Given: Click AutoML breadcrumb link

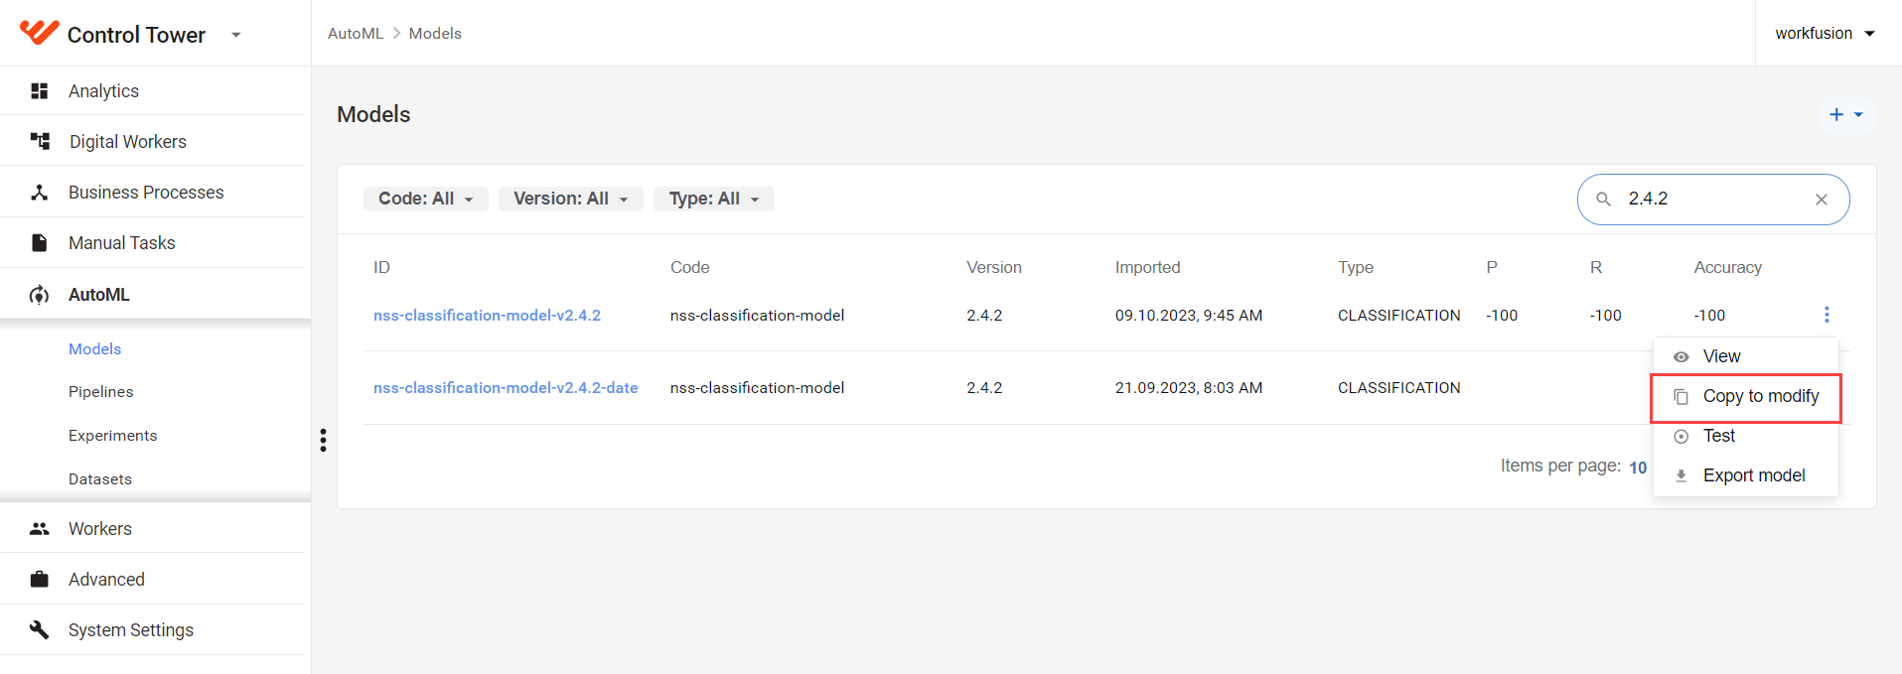Looking at the screenshot, I should (x=355, y=33).
